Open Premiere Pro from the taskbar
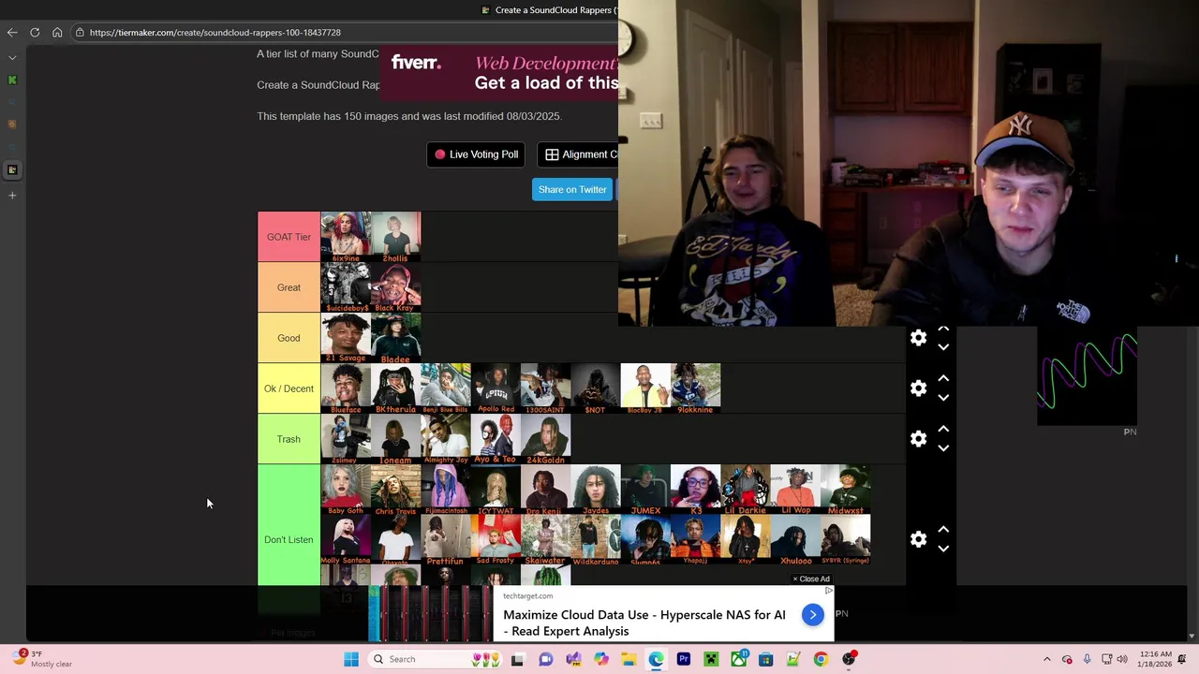 (684, 659)
